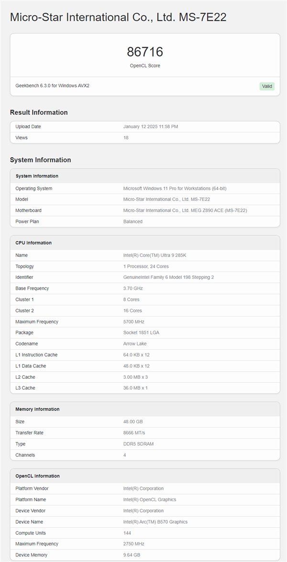Click the Arrow Lake codename value
Screen dimensions: 287x562
[134, 344]
